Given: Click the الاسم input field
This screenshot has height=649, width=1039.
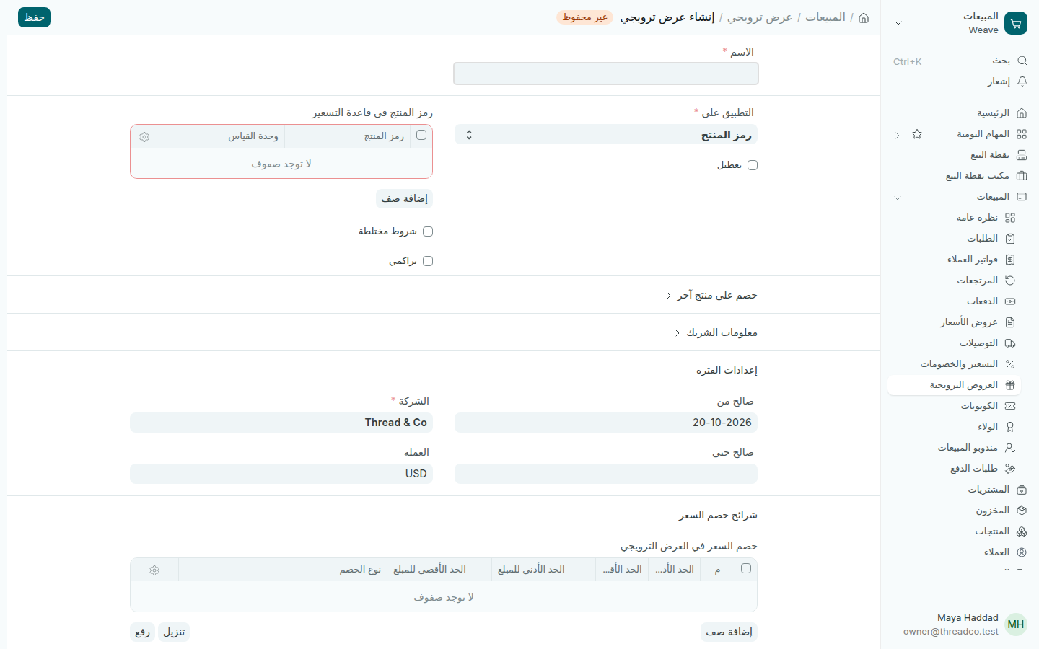Looking at the screenshot, I should (x=606, y=74).
